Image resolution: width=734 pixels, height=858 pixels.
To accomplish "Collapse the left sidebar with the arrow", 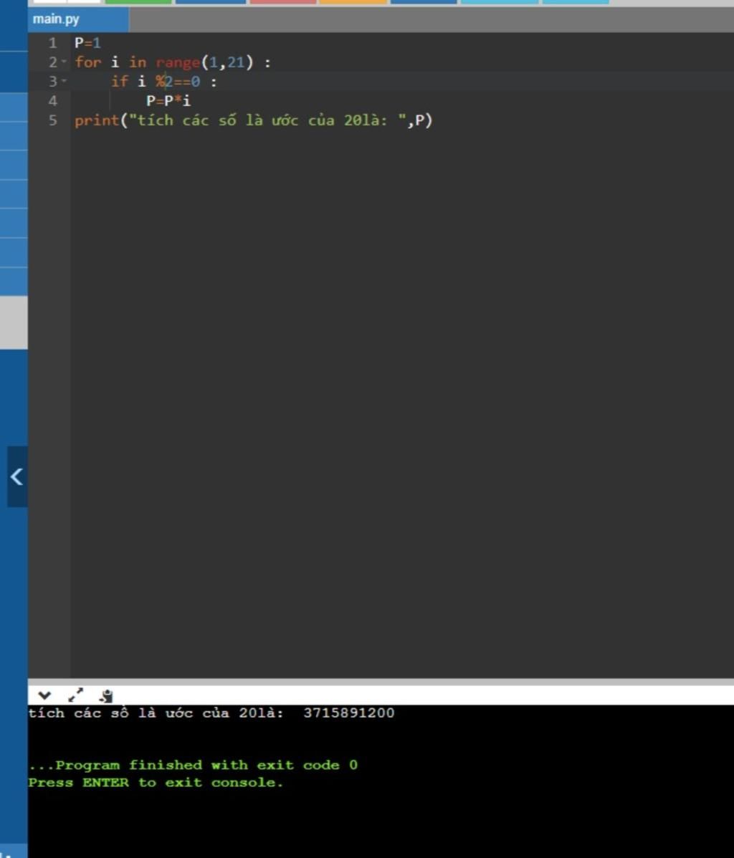I will click(x=17, y=476).
